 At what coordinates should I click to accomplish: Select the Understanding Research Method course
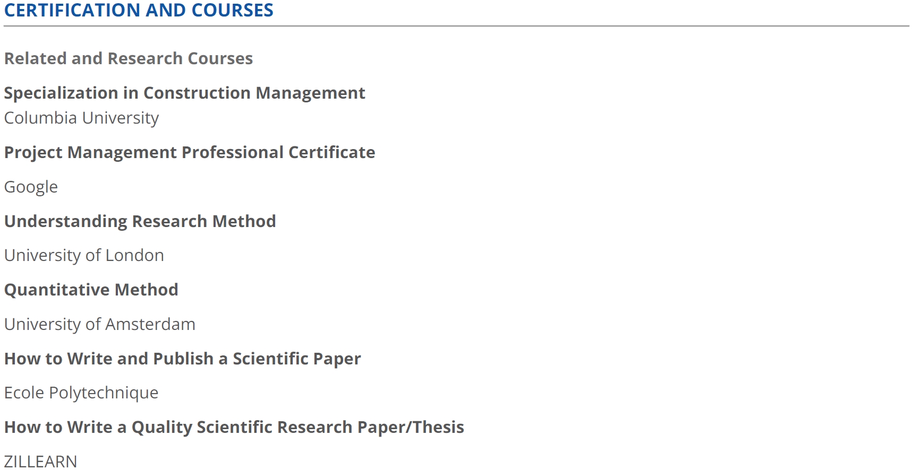click(140, 221)
